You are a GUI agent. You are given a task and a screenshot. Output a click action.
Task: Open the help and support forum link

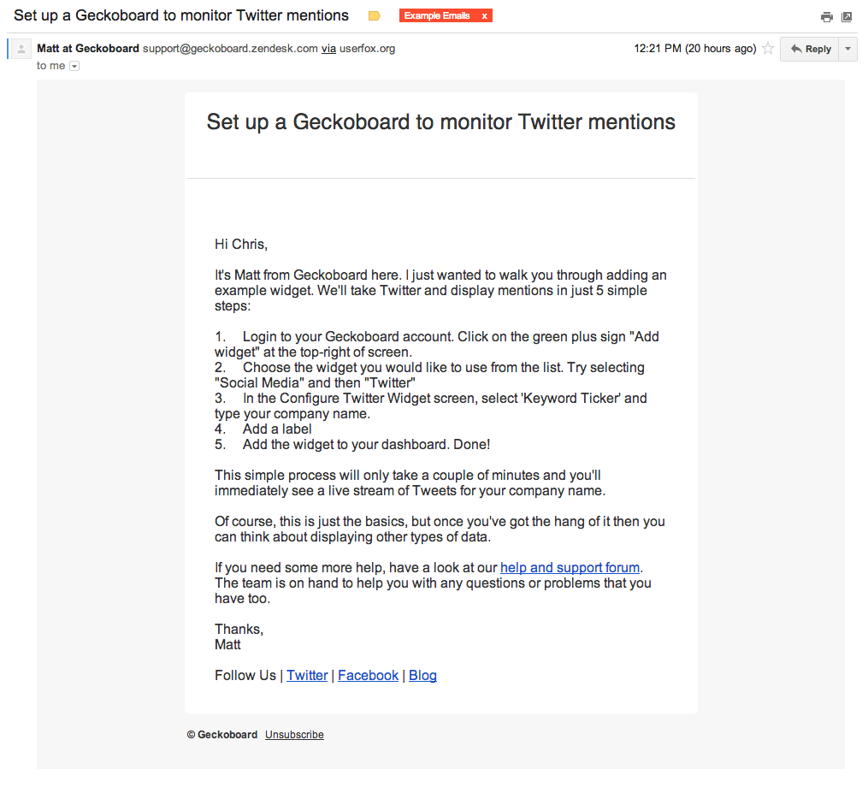(x=570, y=568)
